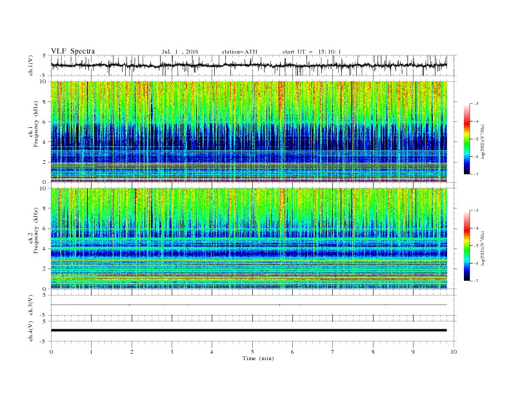511x395 pixels.
Task: Click the ch.4 thick black voltage trace
Action: pos(249,330)
